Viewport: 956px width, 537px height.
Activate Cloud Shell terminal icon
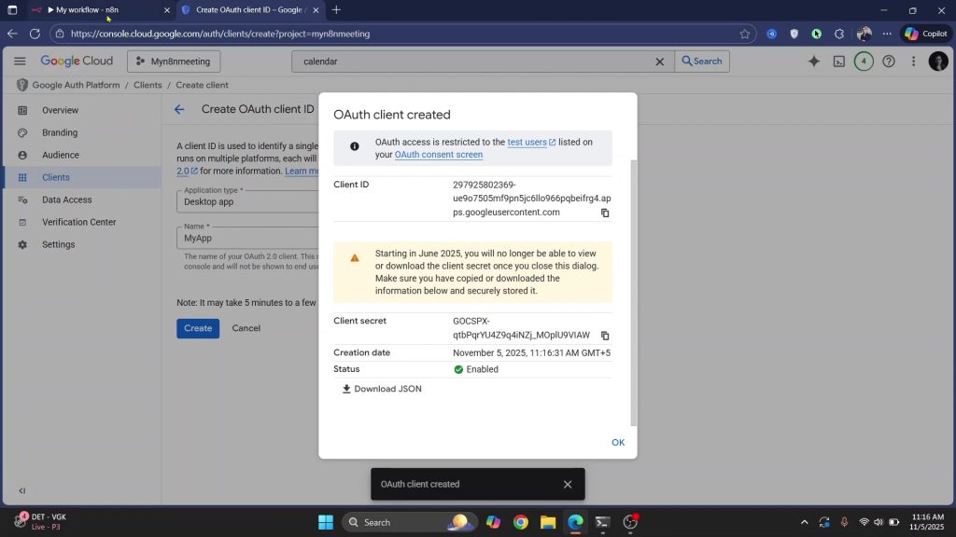point(838,62)
